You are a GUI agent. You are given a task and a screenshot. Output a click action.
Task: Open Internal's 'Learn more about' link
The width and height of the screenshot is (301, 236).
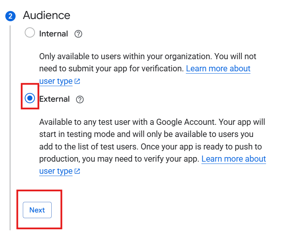pos(218,69)
